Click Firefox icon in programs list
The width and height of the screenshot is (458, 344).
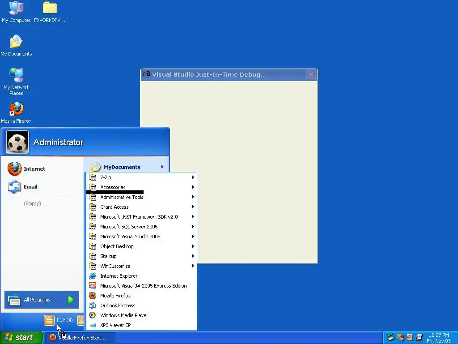pyautogui.click(x=93, y=296)
